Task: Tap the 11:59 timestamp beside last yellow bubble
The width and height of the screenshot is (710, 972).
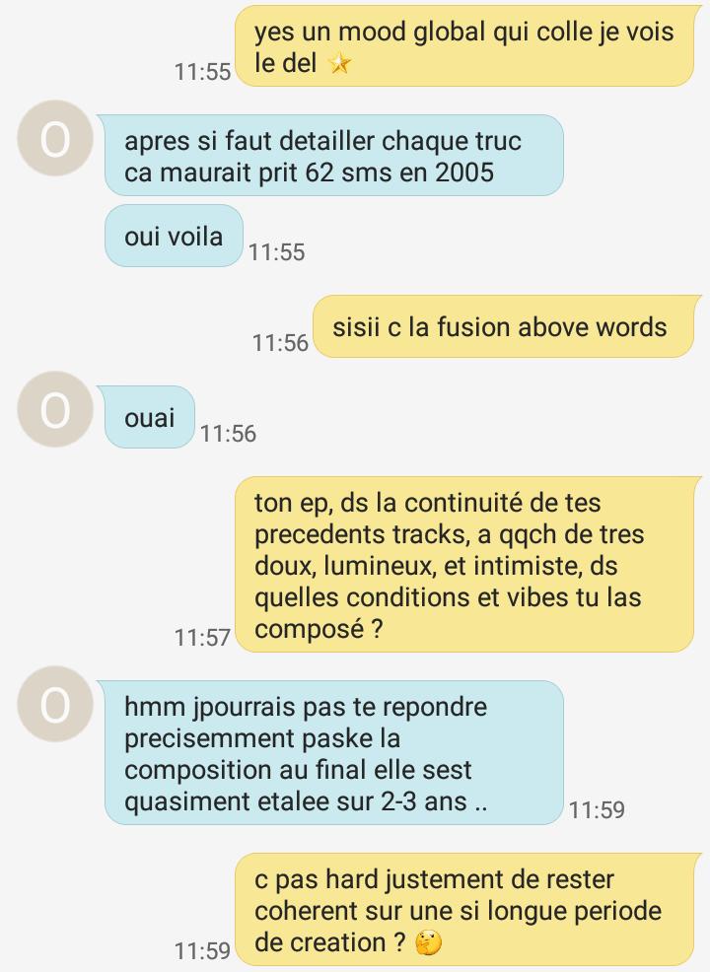Action: (x=202, y=951)
